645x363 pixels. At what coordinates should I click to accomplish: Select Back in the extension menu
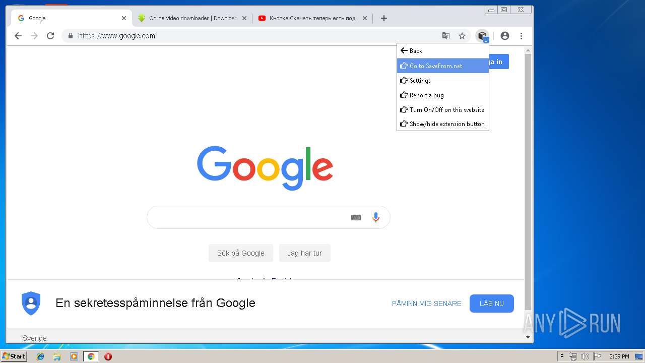[443, 51]
